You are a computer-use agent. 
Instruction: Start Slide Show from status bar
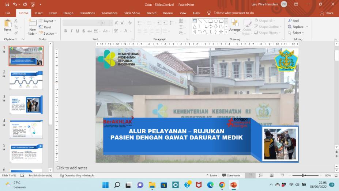282,175
